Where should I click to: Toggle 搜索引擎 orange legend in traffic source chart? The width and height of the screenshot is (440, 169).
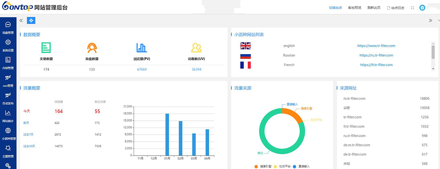pyautogui.click(x=264, y=166)
